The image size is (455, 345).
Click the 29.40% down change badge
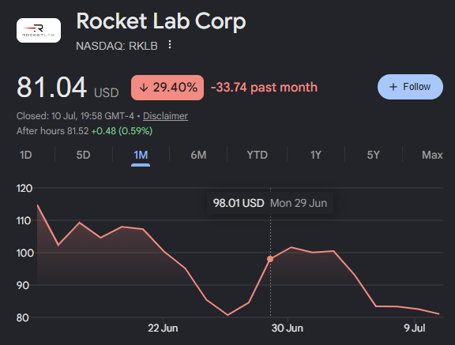click(x=167, y=88)
